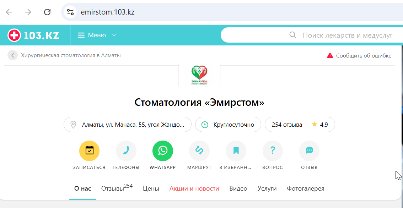Leave a review via Отзыв icon
The height and width of the screenshot is (208, 403).
310,151
